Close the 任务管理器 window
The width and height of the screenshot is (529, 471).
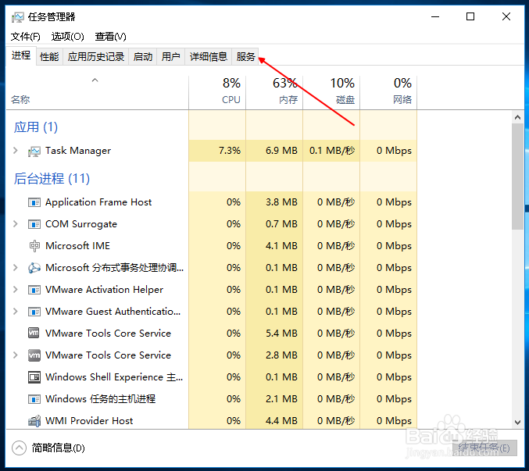(x=506, y=16)
